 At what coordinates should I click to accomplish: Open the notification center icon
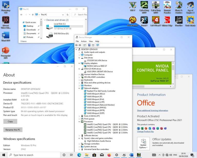[192, 155]
